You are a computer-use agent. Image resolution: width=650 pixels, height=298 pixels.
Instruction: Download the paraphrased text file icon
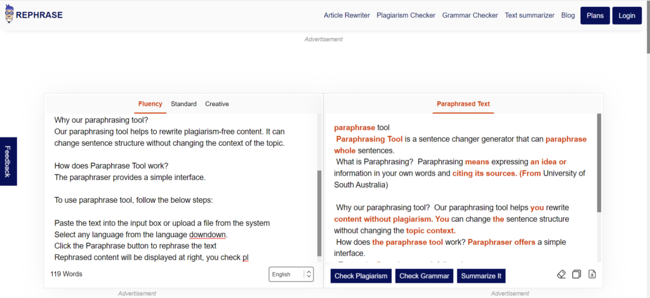(x=592, y=275)
